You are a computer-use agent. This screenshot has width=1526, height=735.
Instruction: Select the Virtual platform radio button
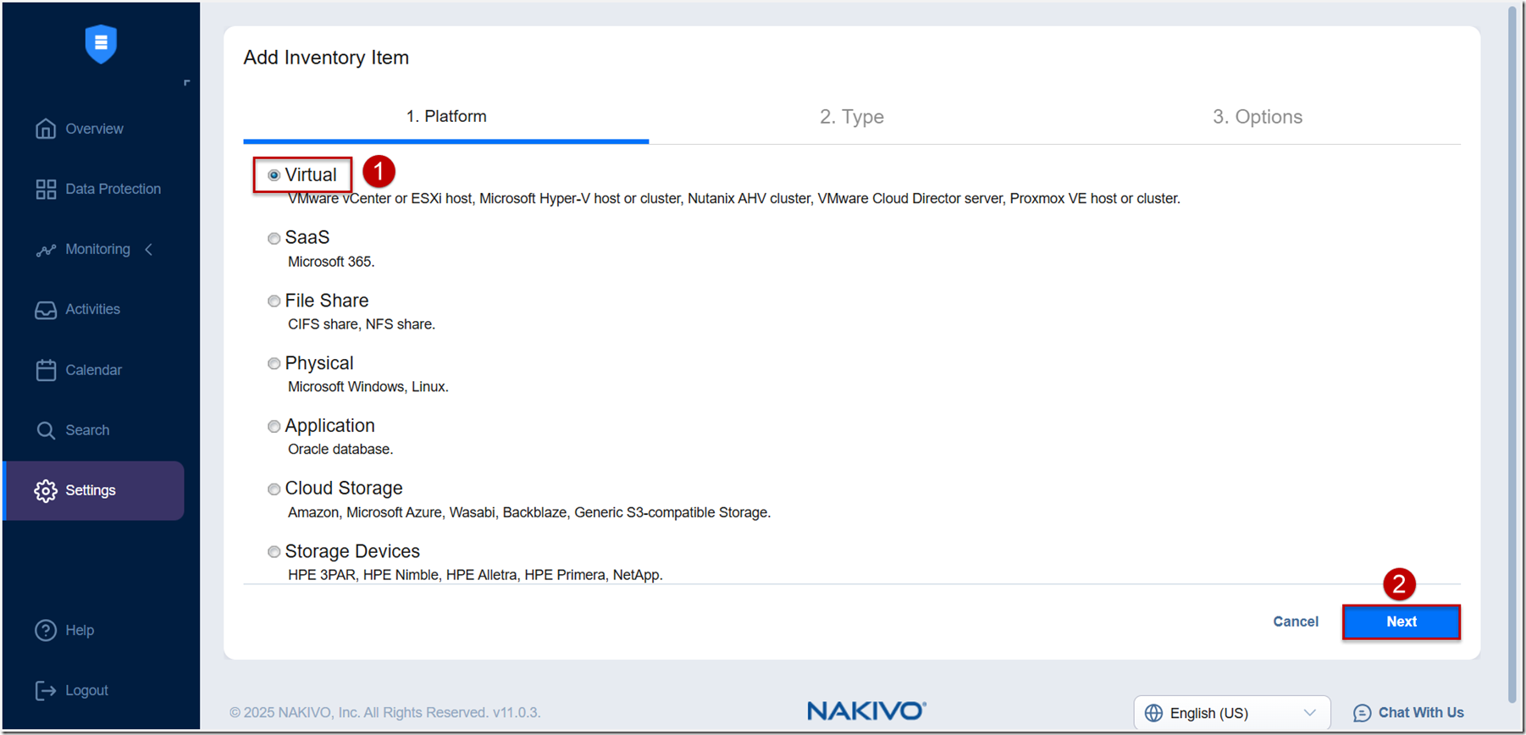point(274,175)
